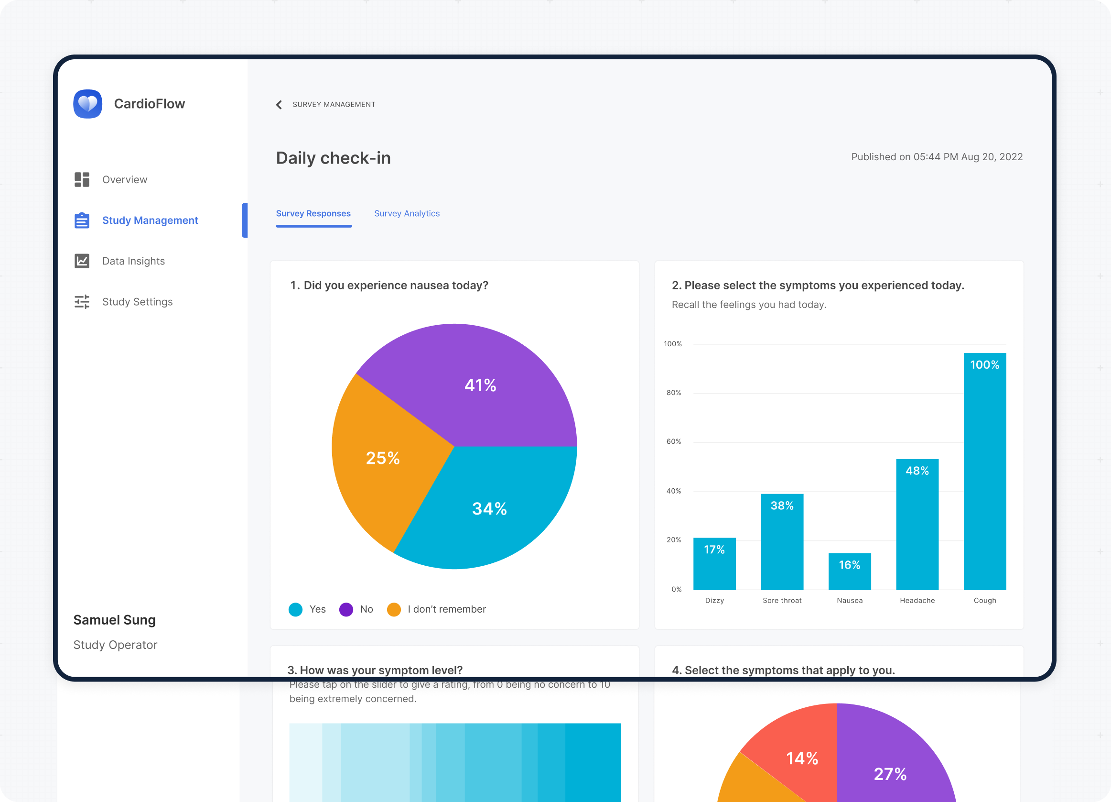Click the Headache 48% bar

click(917, 525)
